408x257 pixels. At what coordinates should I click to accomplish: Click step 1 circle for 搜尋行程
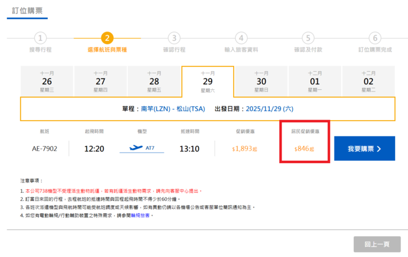[x=40, y=38]
